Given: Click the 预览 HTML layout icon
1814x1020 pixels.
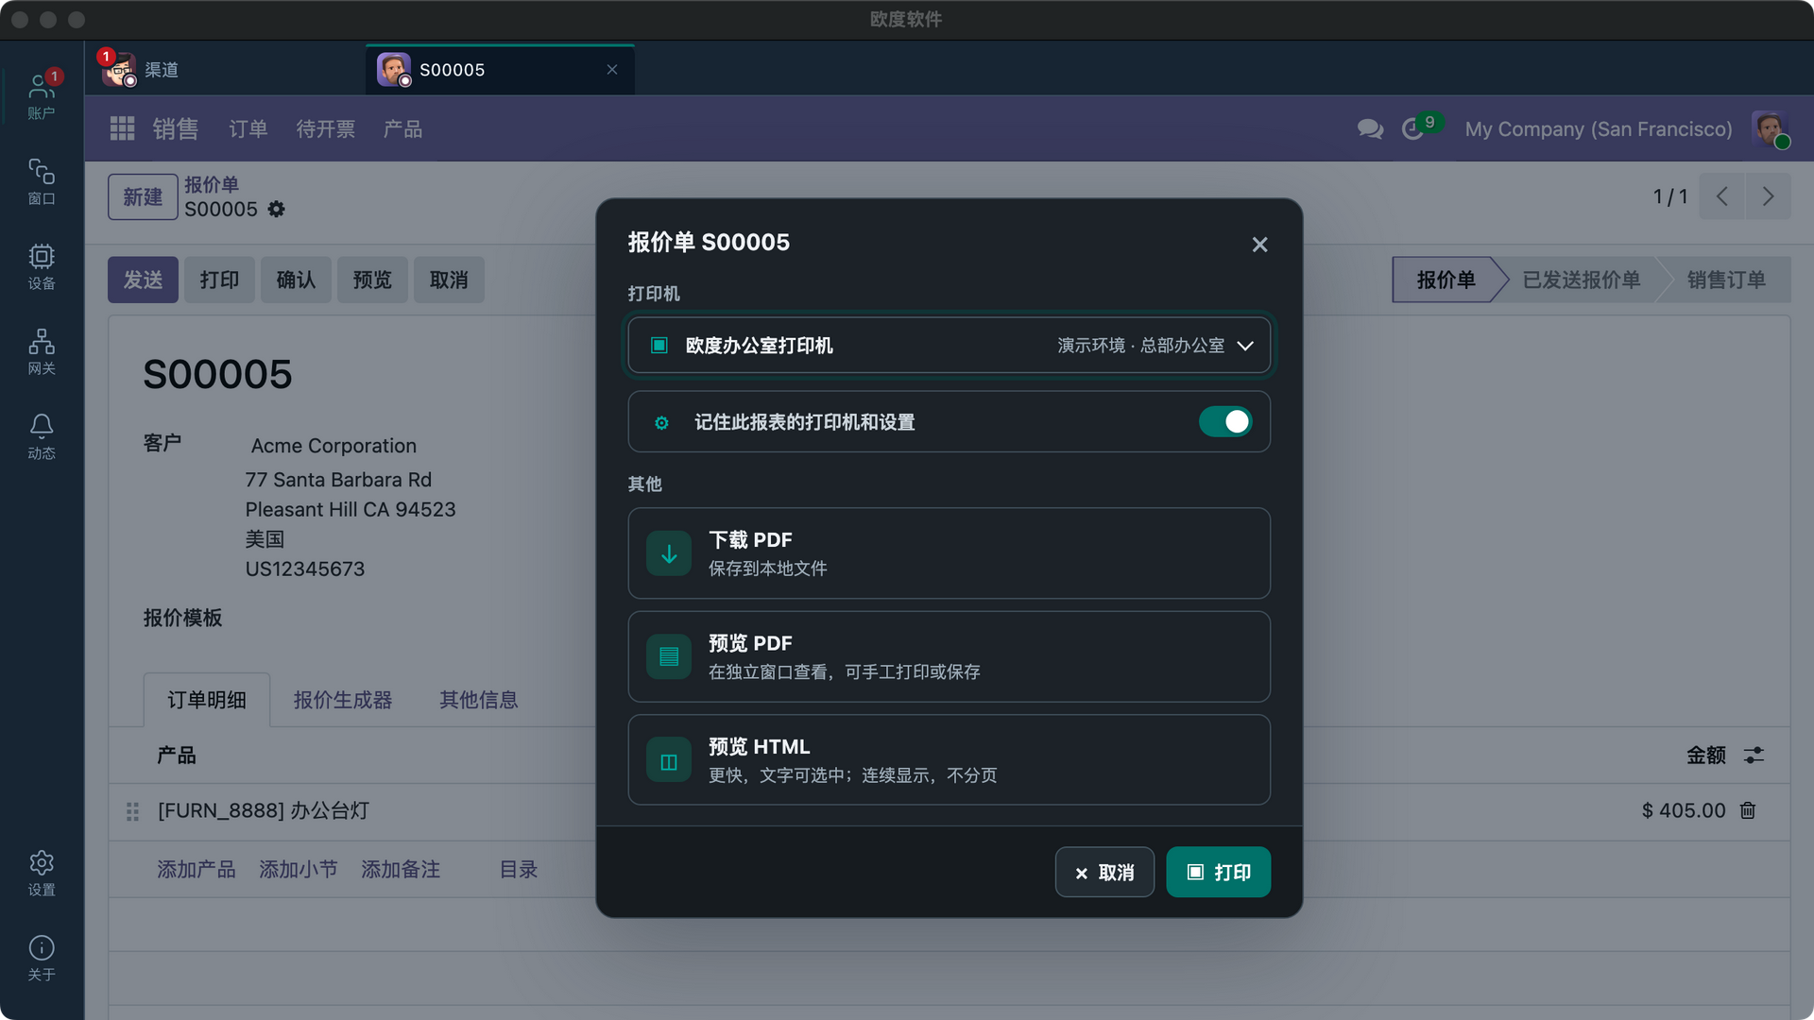Looking at the screenshot, I should pos(669,760).
